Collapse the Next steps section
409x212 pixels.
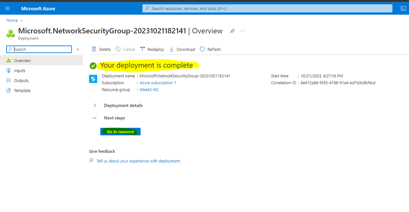pyautogui.click(x=95, y=118)
